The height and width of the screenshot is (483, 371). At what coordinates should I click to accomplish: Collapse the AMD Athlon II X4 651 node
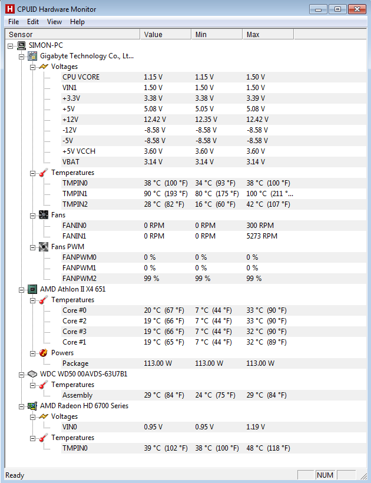pyautogui.click(x=21, y=290)
